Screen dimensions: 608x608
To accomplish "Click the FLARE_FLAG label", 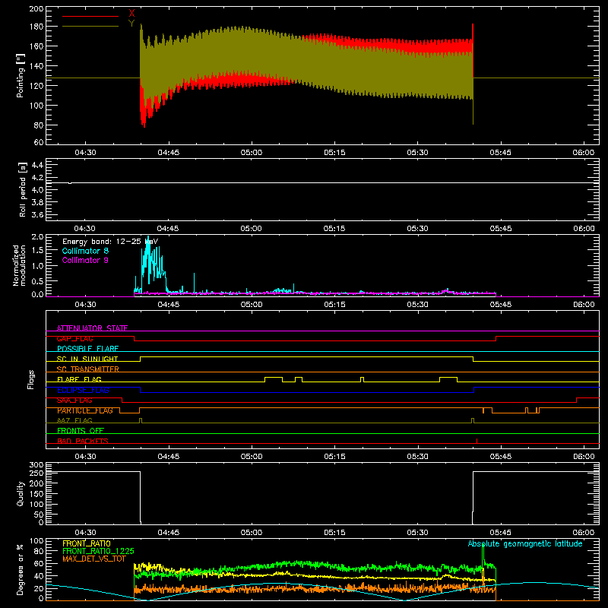I will tap(79, 379).
